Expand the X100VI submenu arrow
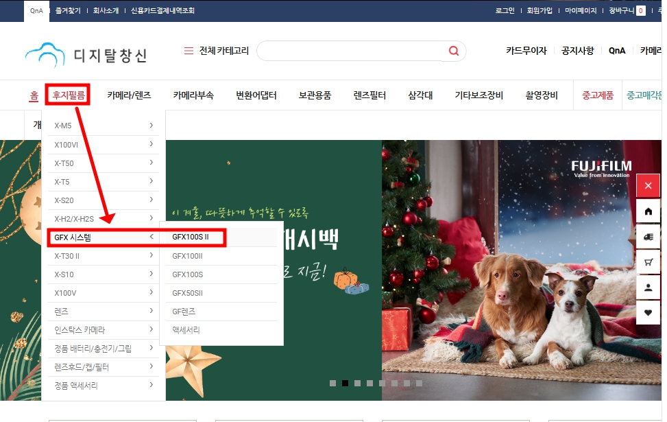667x422 pixels. [151, 144]
